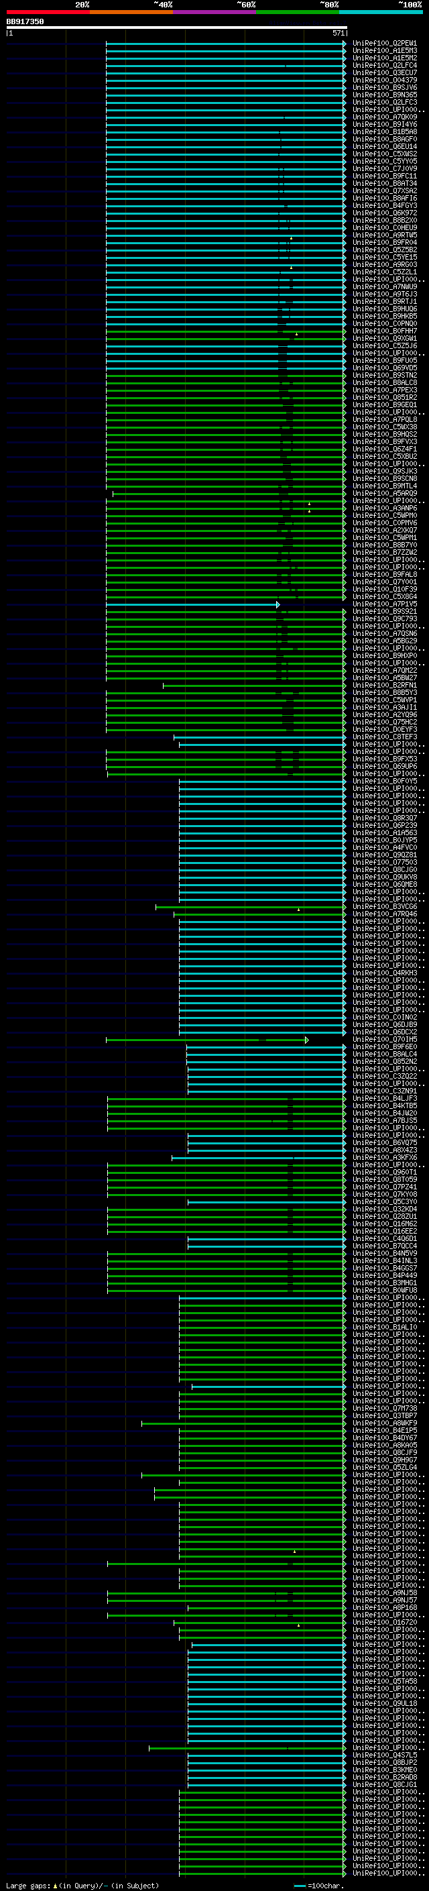
Task: Open hit UniRef100_Q2PEW1
Action: [x=384, y=44]
